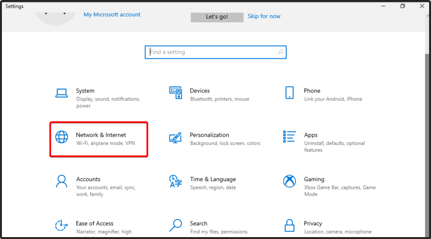Screen dimensions: 431x239
Task: Open the Time & Language icon
Action: (176, 181)
